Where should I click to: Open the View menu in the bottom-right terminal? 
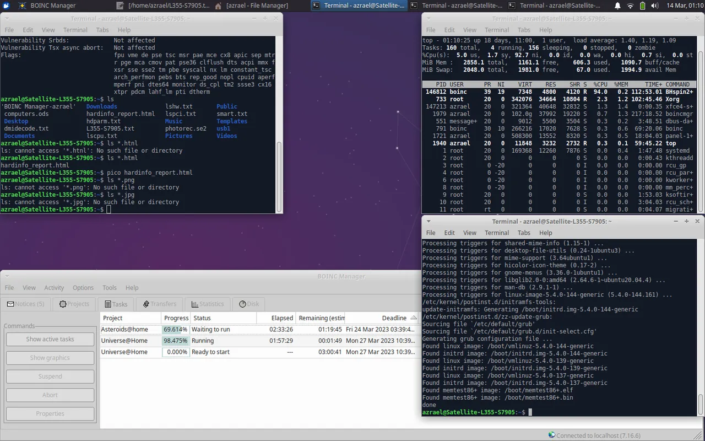(x=470, y=233)
